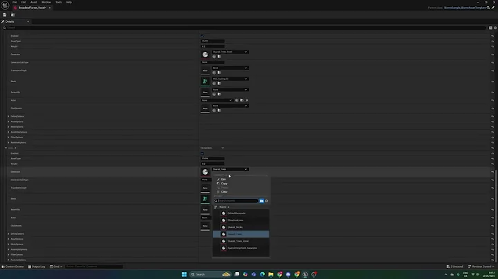Open Details property matrix grid icon
Screen dimensions: 498x279
click(x=490, y=28)
